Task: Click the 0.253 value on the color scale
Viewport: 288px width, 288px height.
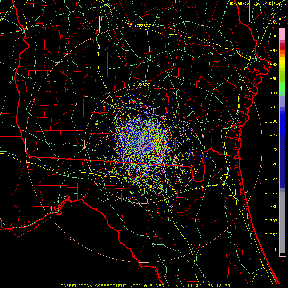Action: [x=271, y=235]
